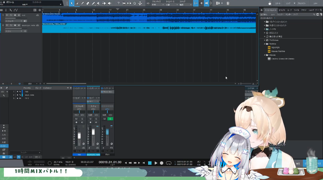
Task: Open the Quantize 1/16 dropdown
Action: pyautogui.click(x=158, y=5)
